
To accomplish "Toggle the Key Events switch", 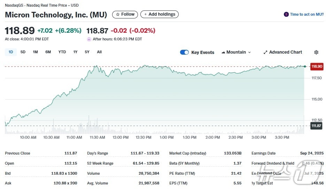I will [x=184, y=52].
